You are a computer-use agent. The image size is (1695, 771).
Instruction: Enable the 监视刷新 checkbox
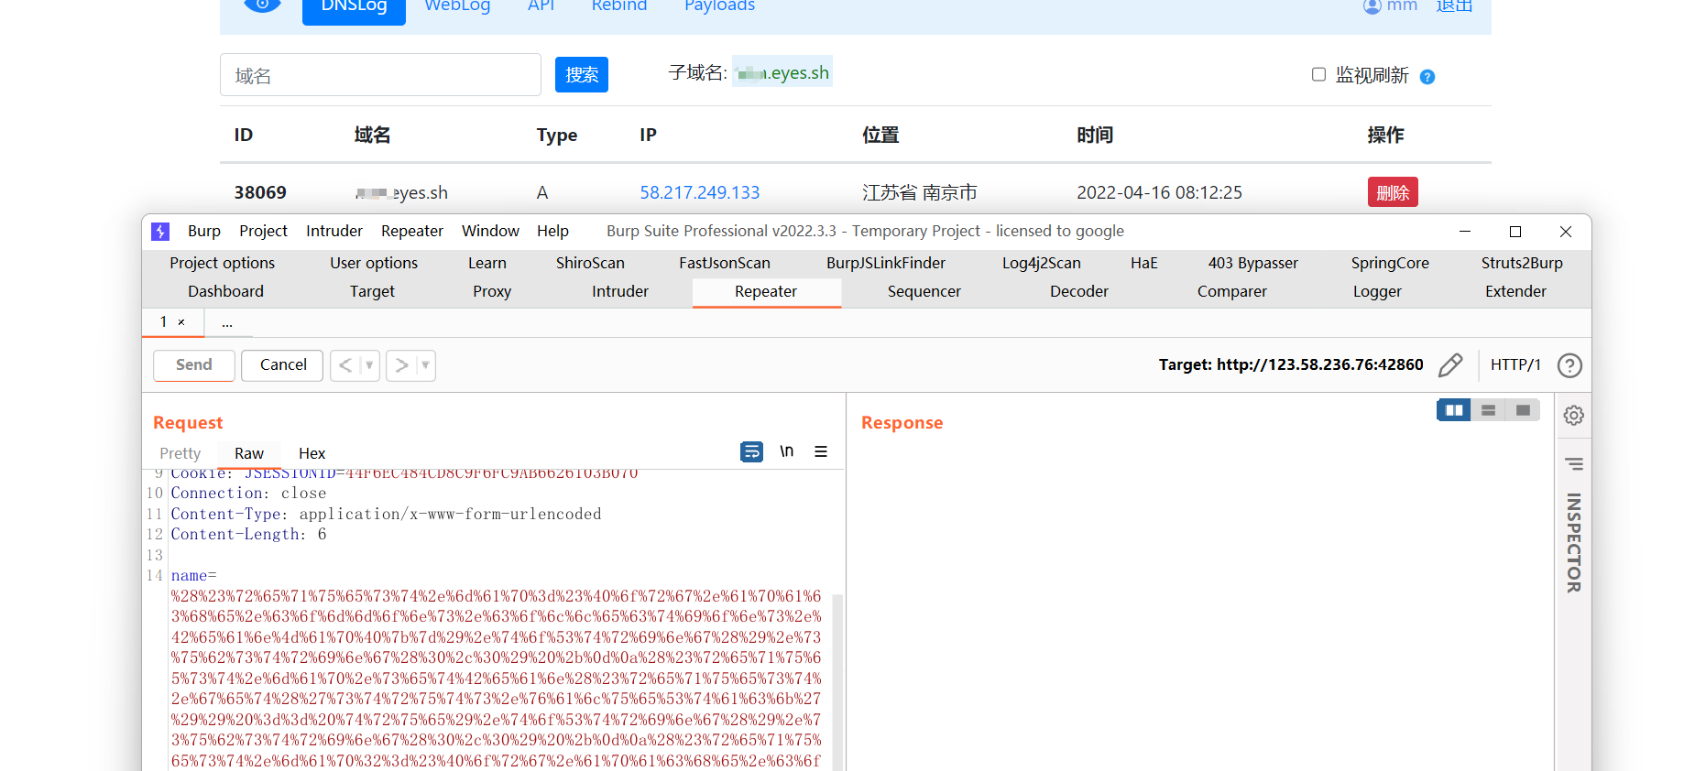pyautogui.click(x=1318, y=74)
